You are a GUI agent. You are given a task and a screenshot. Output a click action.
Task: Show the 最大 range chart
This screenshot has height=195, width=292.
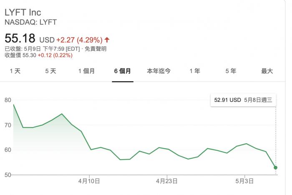click(267, 71)
